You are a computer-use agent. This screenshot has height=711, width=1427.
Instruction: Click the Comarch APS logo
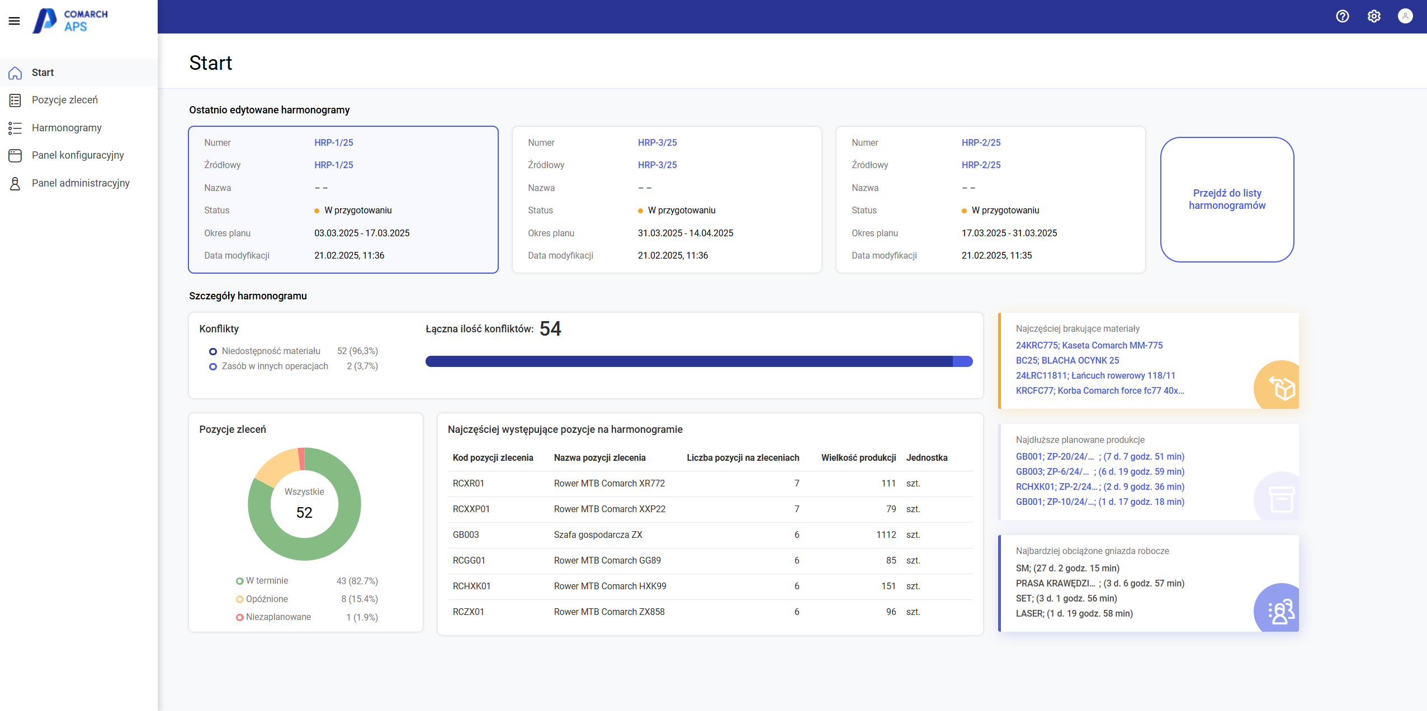70,21
